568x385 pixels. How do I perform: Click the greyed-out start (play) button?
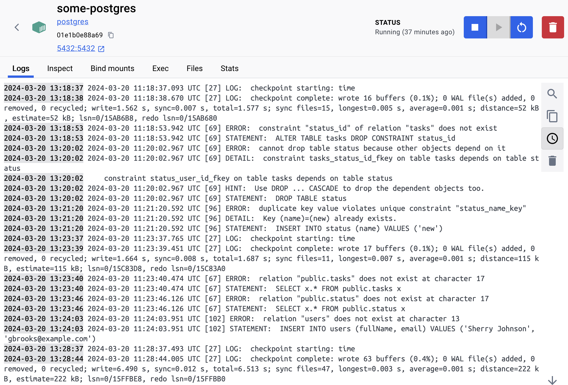(x=499, y=27)
